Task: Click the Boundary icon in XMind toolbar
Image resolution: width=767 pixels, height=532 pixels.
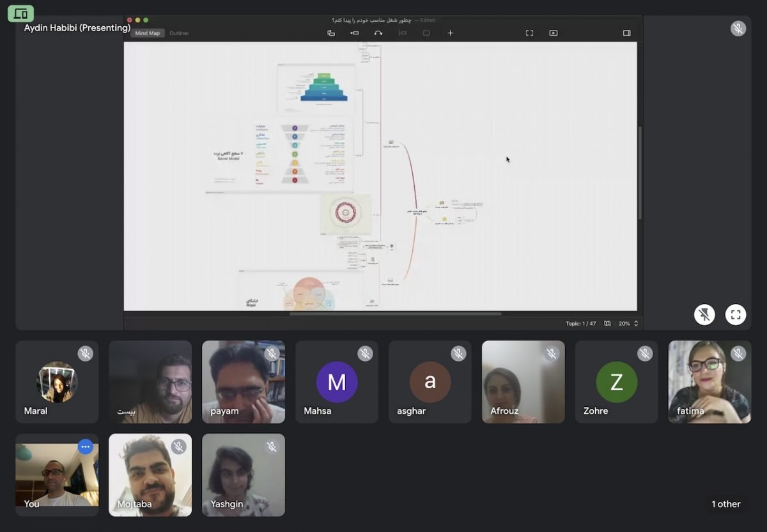Action: [x=426, y=33]
